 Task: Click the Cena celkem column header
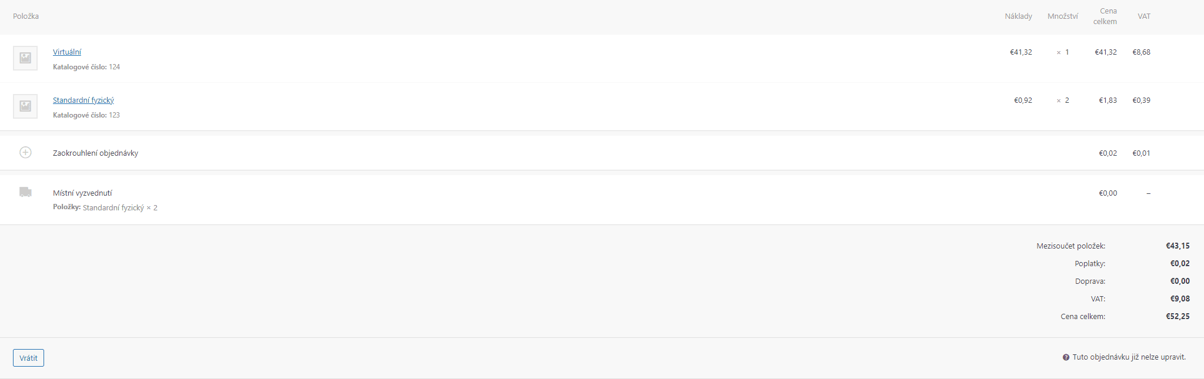[1105, 16]
